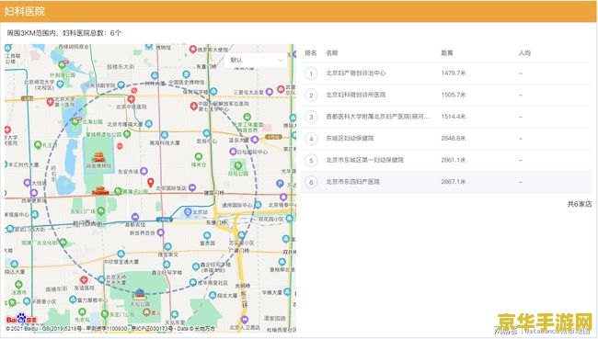
Task: Click rank number 6 circle badge
Action: click(311, 182)
